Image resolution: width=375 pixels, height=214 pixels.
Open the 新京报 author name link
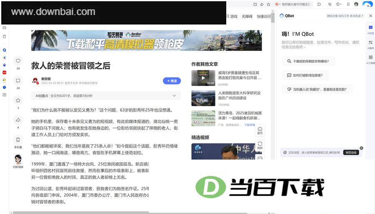pyautogui.click(x=46, y=79)
